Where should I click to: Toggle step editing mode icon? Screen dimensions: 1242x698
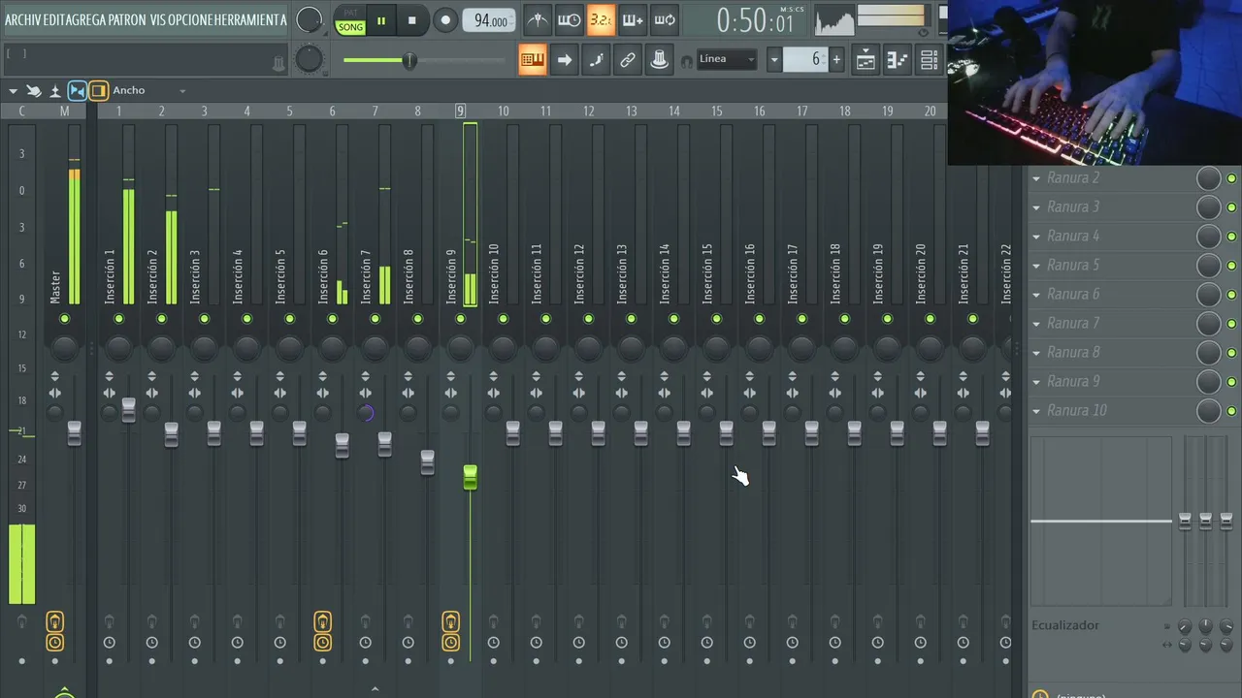596,60
